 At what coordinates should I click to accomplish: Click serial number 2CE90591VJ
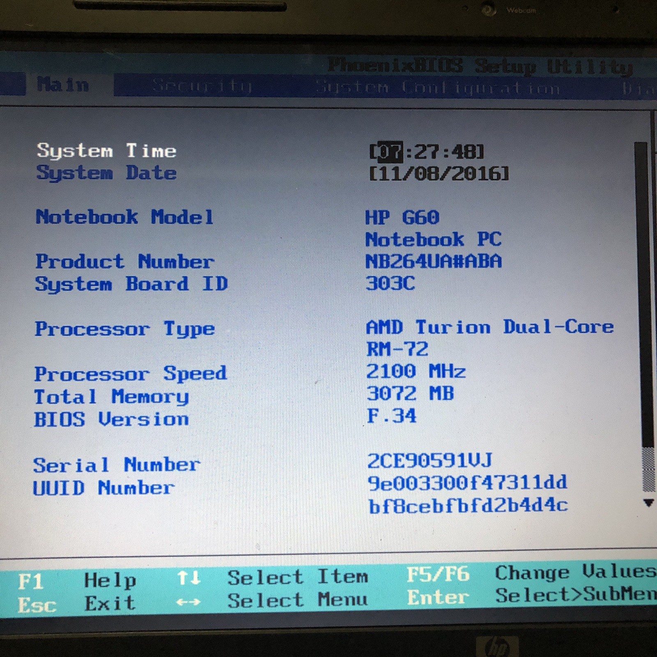430,461
